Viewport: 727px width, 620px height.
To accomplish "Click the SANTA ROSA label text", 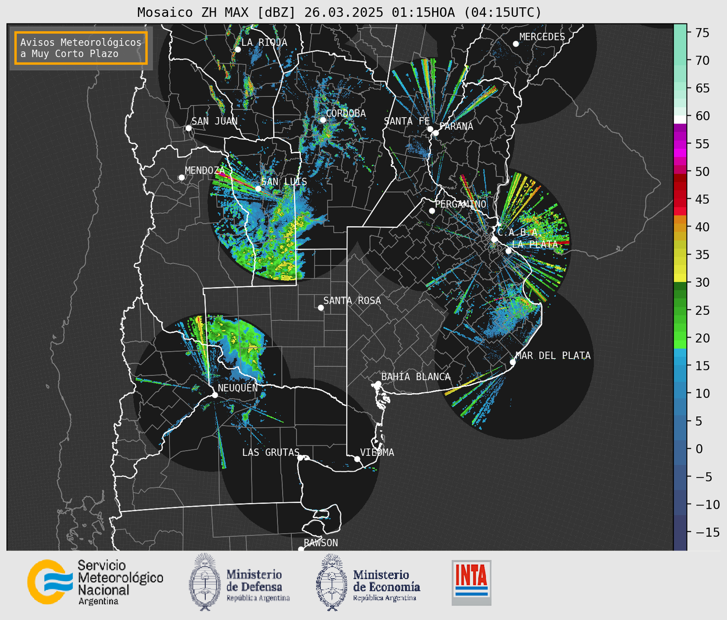I will pyautogui.click(x=352, y=301).
